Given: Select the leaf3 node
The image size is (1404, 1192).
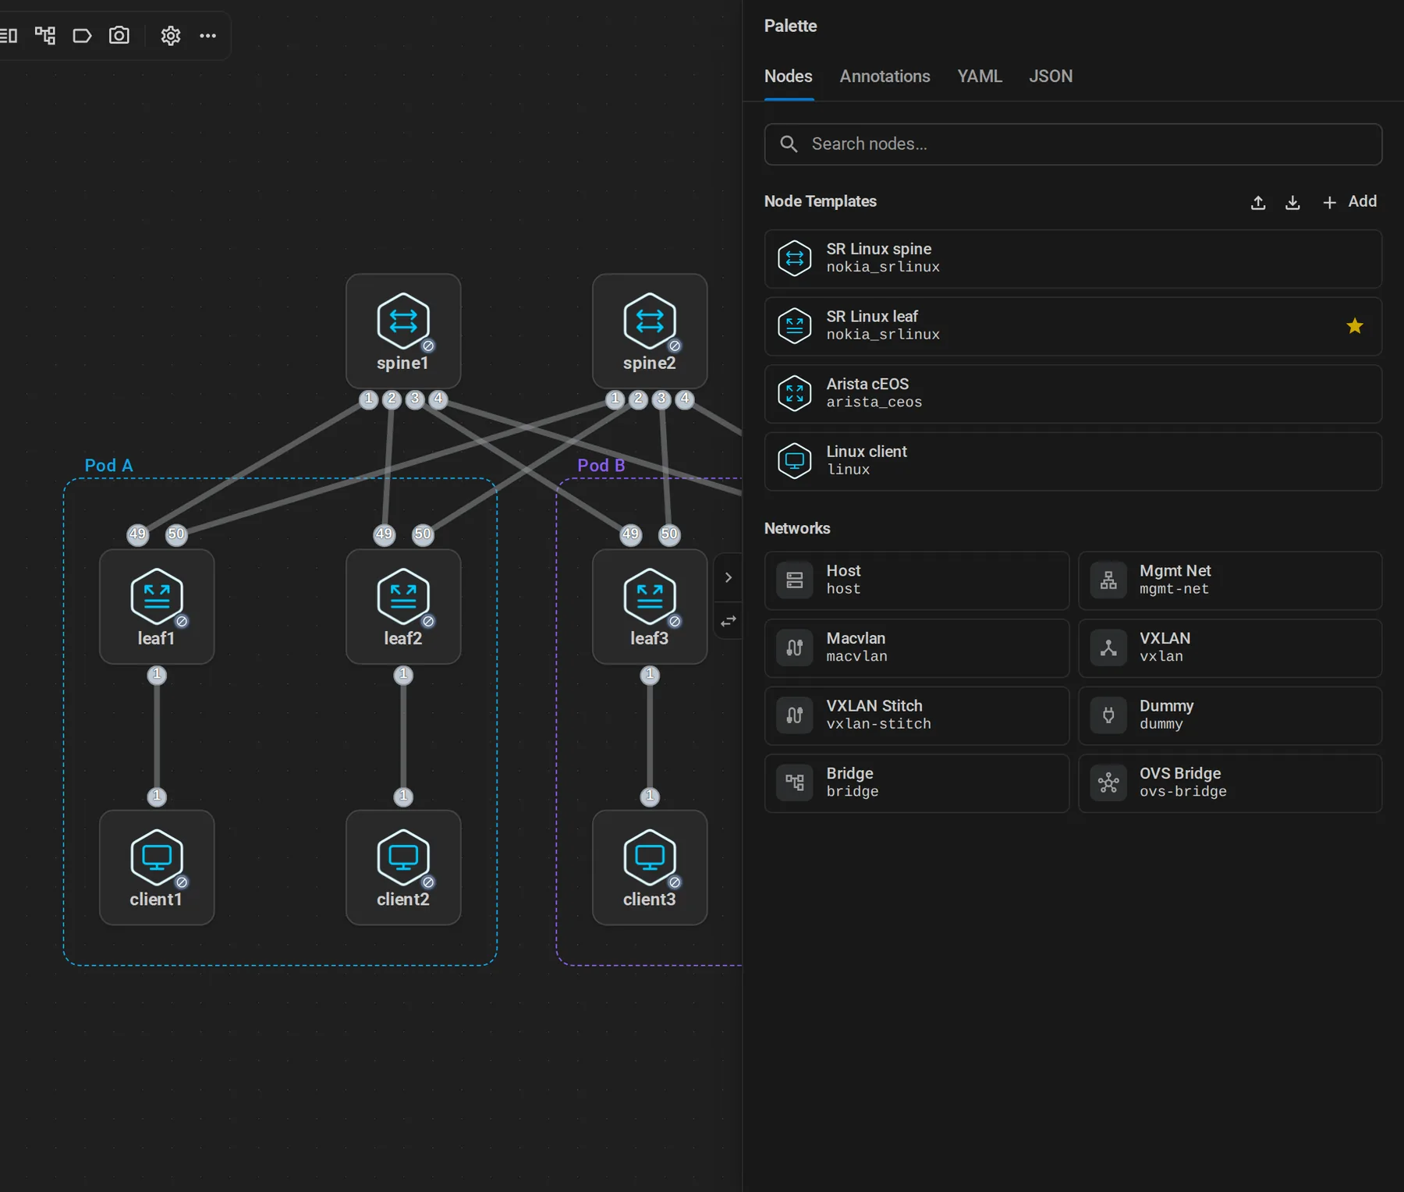Looking at the screenshot, I should [650, 606].
